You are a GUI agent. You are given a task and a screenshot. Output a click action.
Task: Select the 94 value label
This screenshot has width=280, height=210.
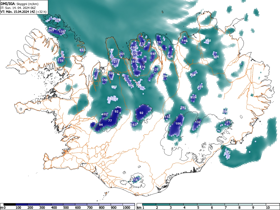tap(101, 125)
